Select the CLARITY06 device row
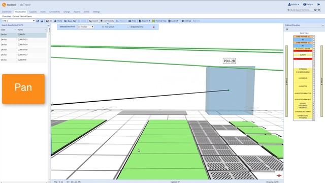The width and height of the screenshot is (325, 183). point(23,50)
